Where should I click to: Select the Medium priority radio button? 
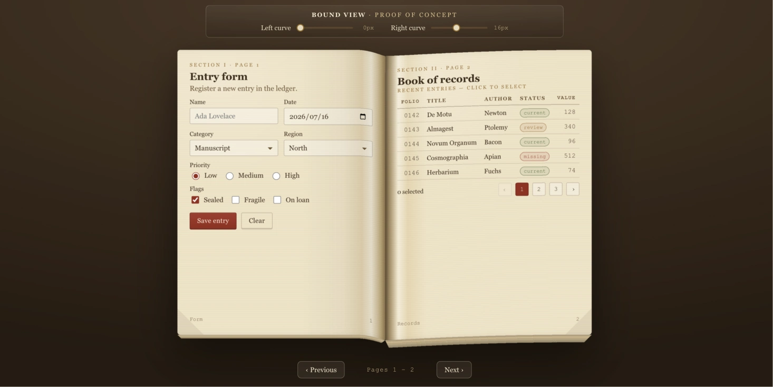tap(230, 176)
